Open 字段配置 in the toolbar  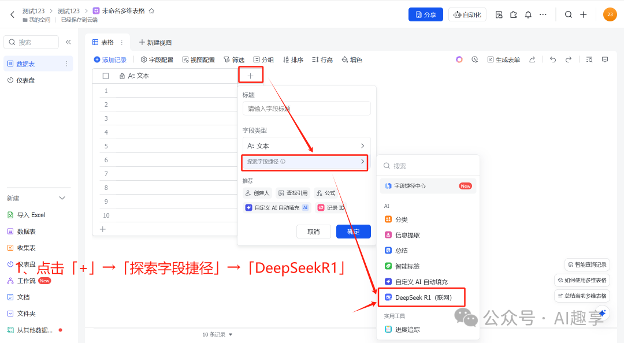157,59
